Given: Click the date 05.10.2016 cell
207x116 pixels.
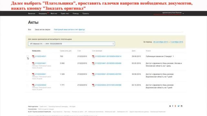Looking at the screenshot, I should pos(136,85).
